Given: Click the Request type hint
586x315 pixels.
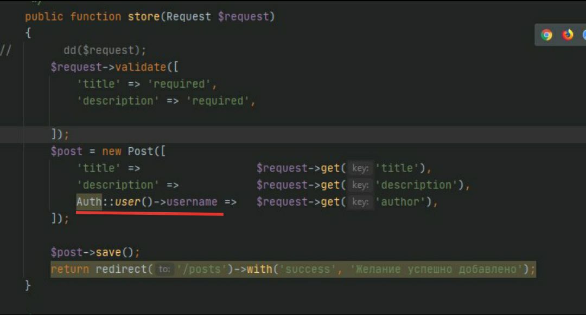Looking at the screenshot, I should 188,17.
